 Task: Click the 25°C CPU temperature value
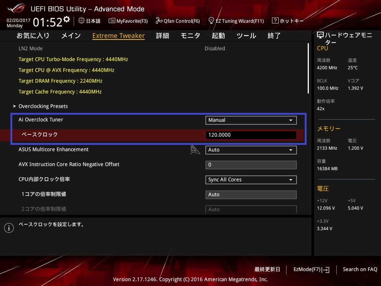[353, 68]
